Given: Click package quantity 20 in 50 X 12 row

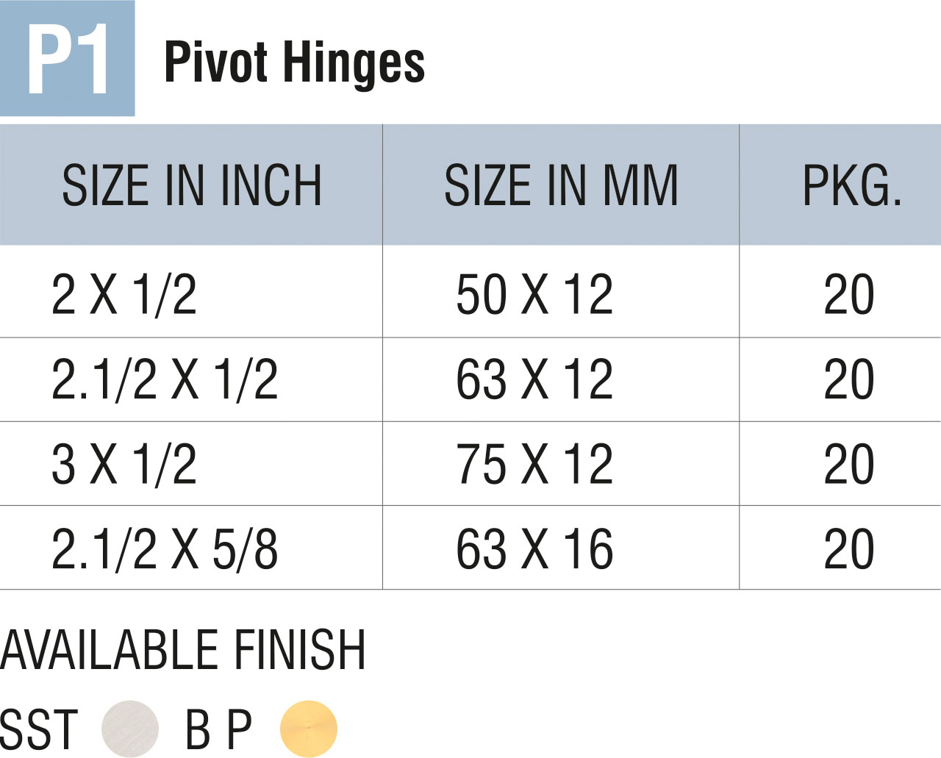Looking at the screenshot, I should point(849,294).
